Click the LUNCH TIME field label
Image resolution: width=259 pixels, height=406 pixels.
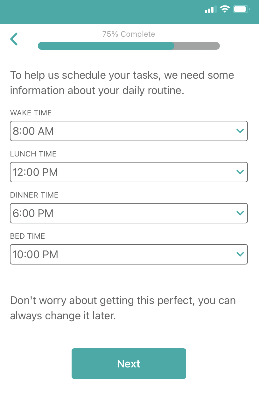pos(33,154)
